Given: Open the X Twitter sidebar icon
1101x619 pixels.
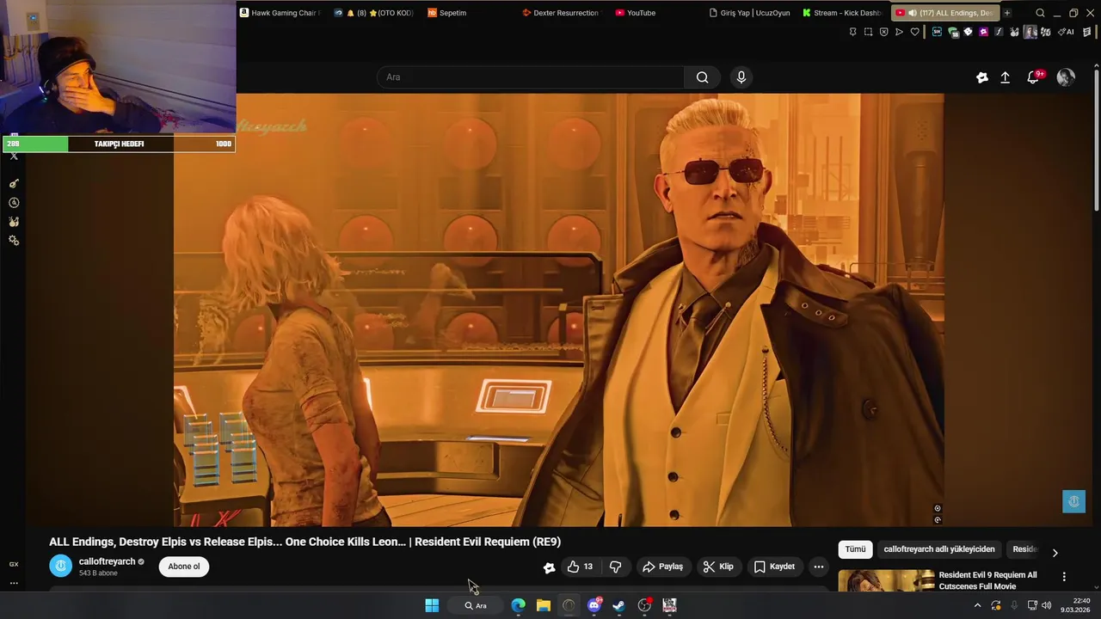Looking at the screenshot, I should [14, 156].
